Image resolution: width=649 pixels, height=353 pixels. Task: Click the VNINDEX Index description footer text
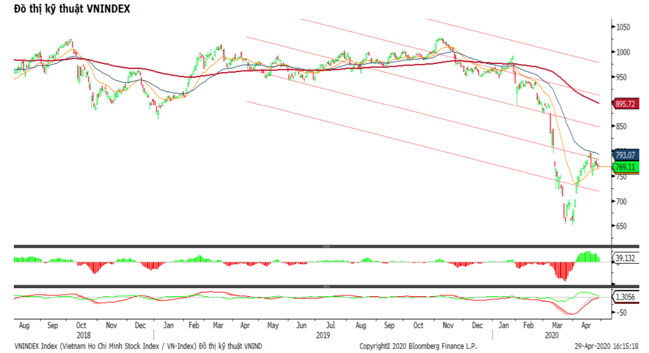coord(138,346)
